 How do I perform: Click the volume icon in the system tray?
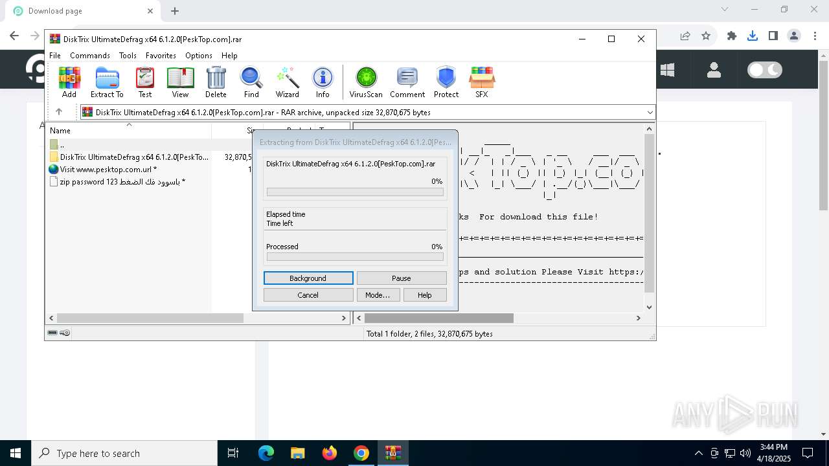tap(745, 453)
